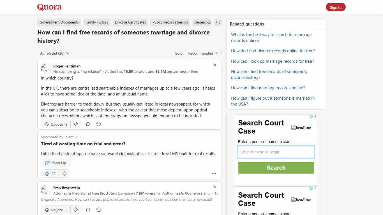Open the Family History topic
Image resolution: width=383 pixels, height=215 pixels.
[97, 22]
